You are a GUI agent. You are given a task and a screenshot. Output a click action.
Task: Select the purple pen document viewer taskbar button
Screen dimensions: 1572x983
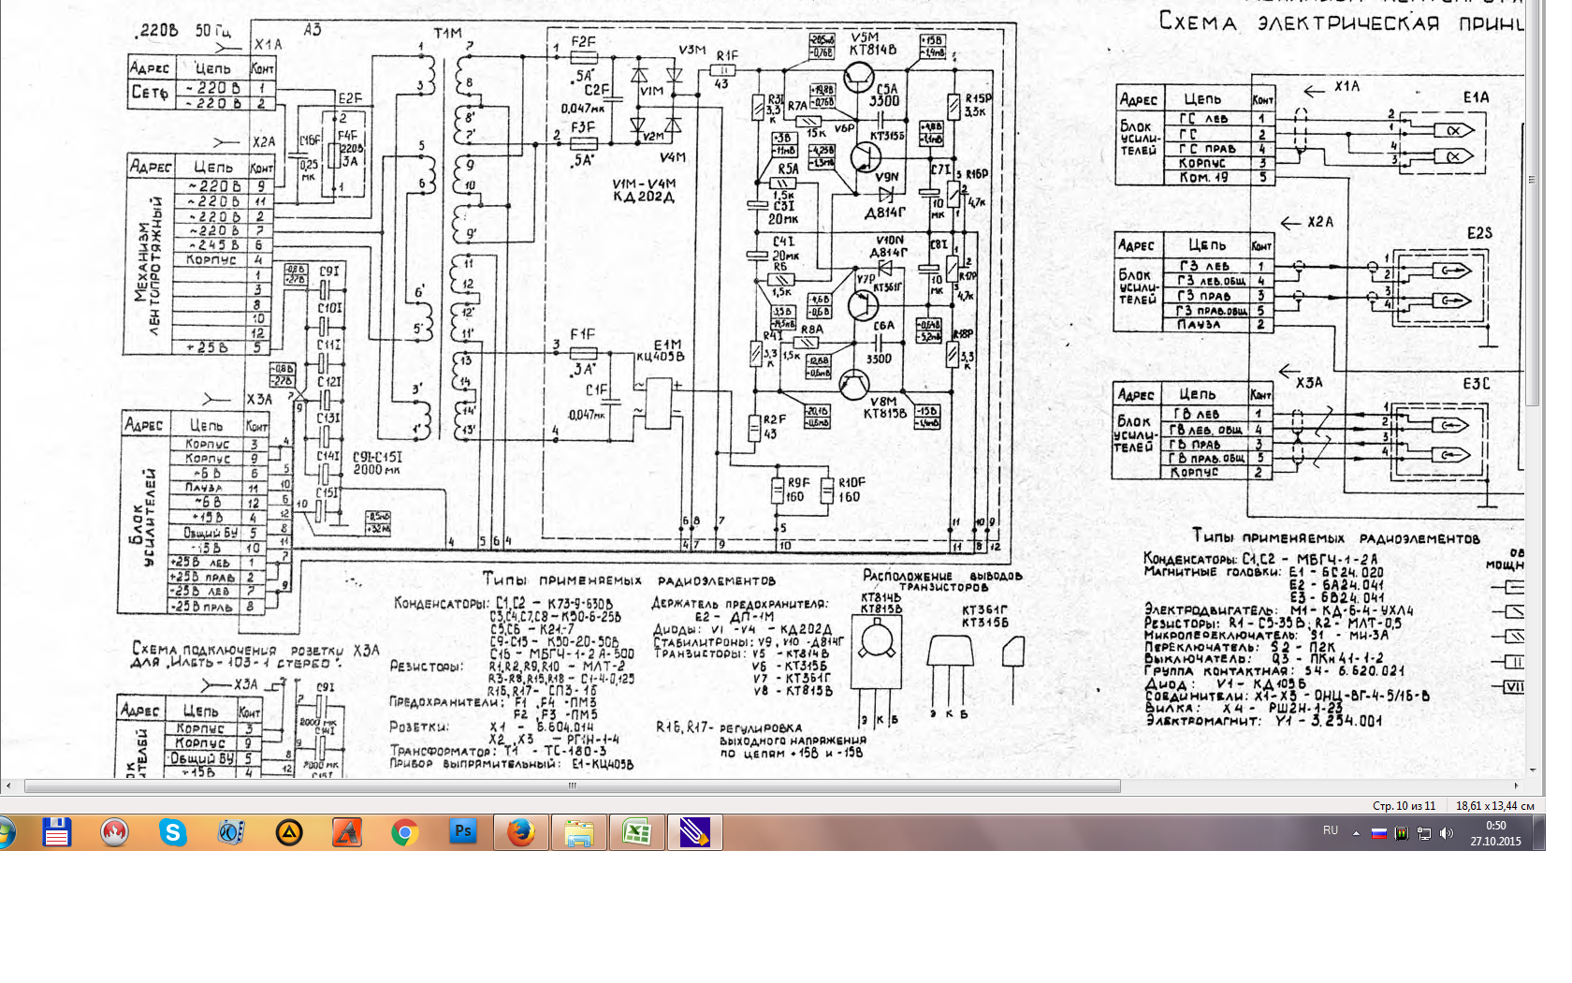695,832
